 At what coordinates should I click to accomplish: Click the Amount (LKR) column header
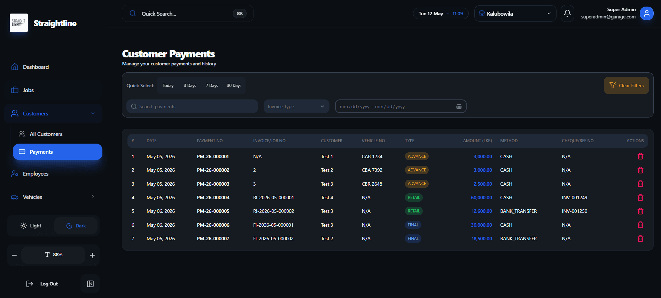point(477,141)
